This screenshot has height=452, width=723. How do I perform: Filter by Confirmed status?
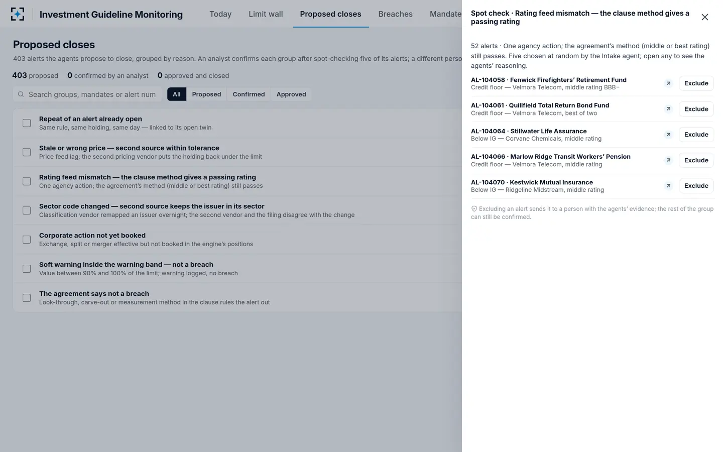point(249,94)
